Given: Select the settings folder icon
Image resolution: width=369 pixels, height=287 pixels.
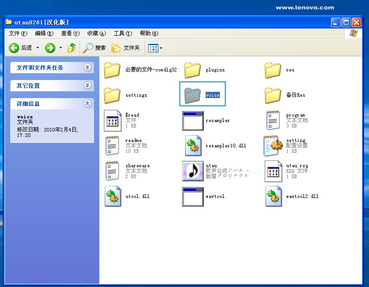Looking at the screenshot, I should coord(112,95).
